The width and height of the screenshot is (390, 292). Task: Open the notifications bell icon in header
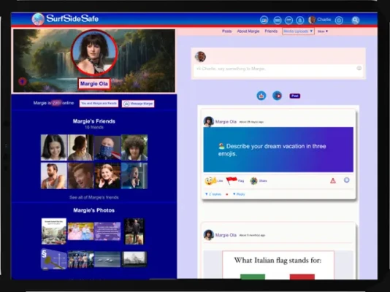tap(300, 20)
